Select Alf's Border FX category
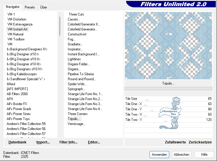217x161 pixels. coord(17,104)
